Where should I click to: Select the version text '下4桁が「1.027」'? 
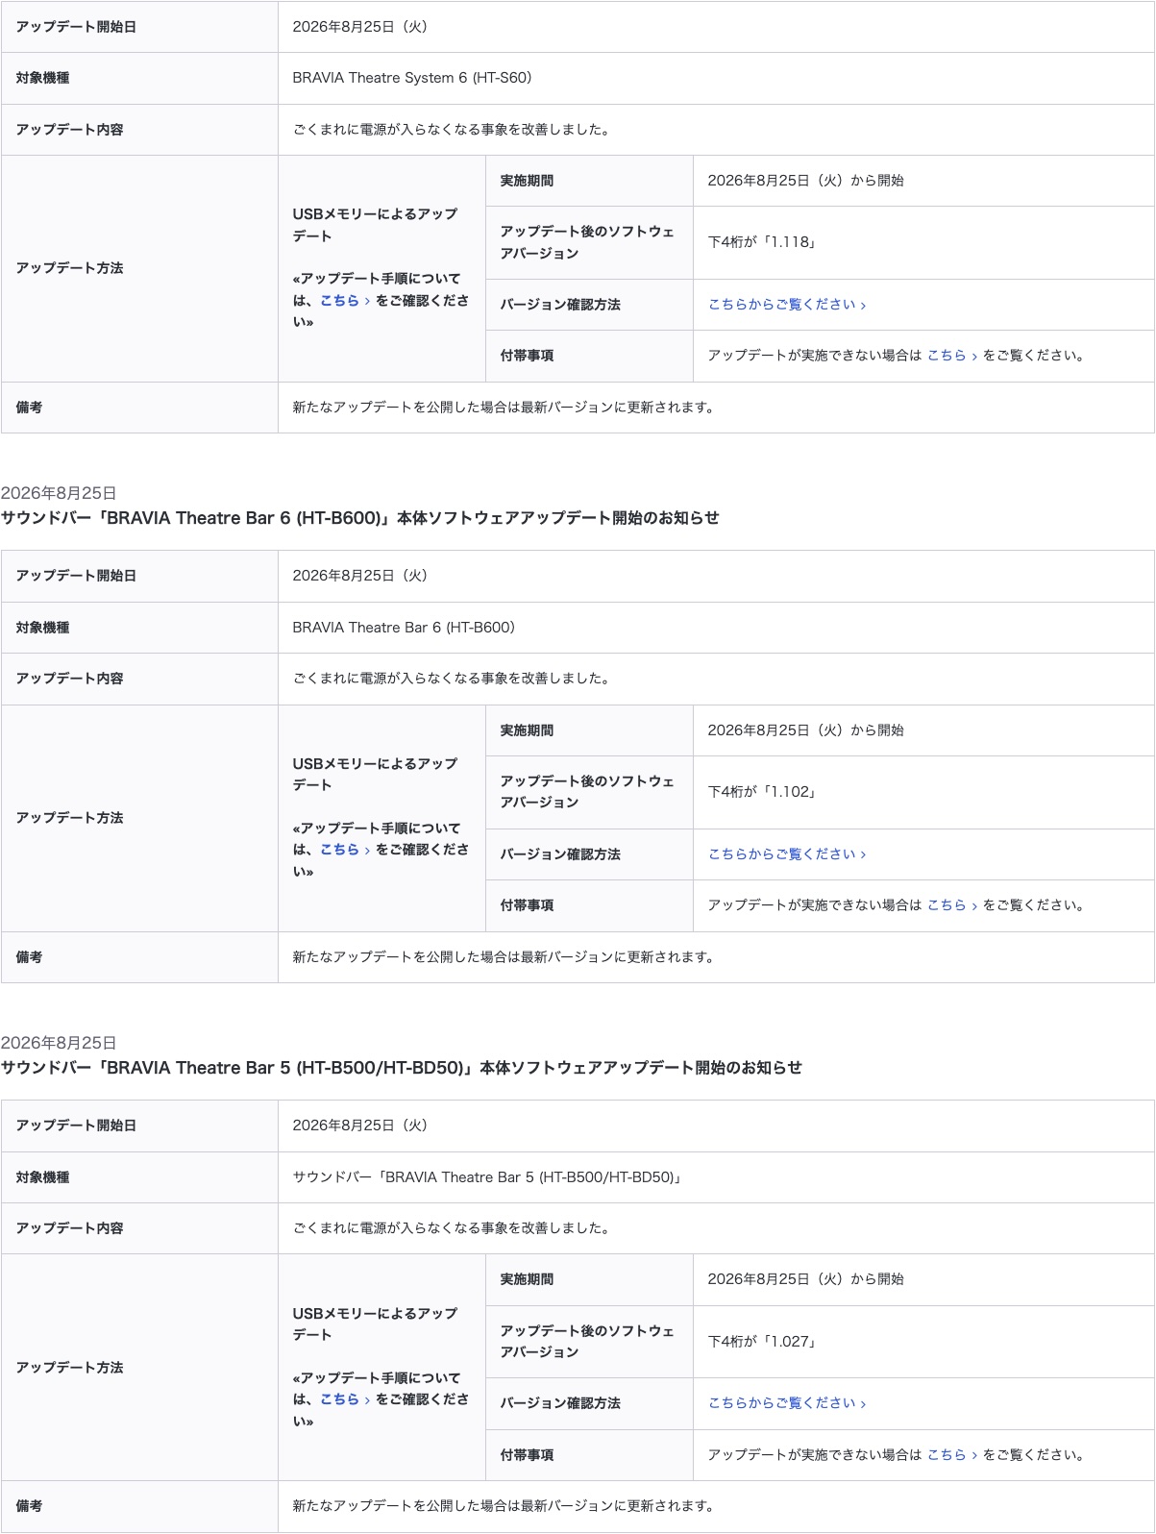coord(762,1342)
